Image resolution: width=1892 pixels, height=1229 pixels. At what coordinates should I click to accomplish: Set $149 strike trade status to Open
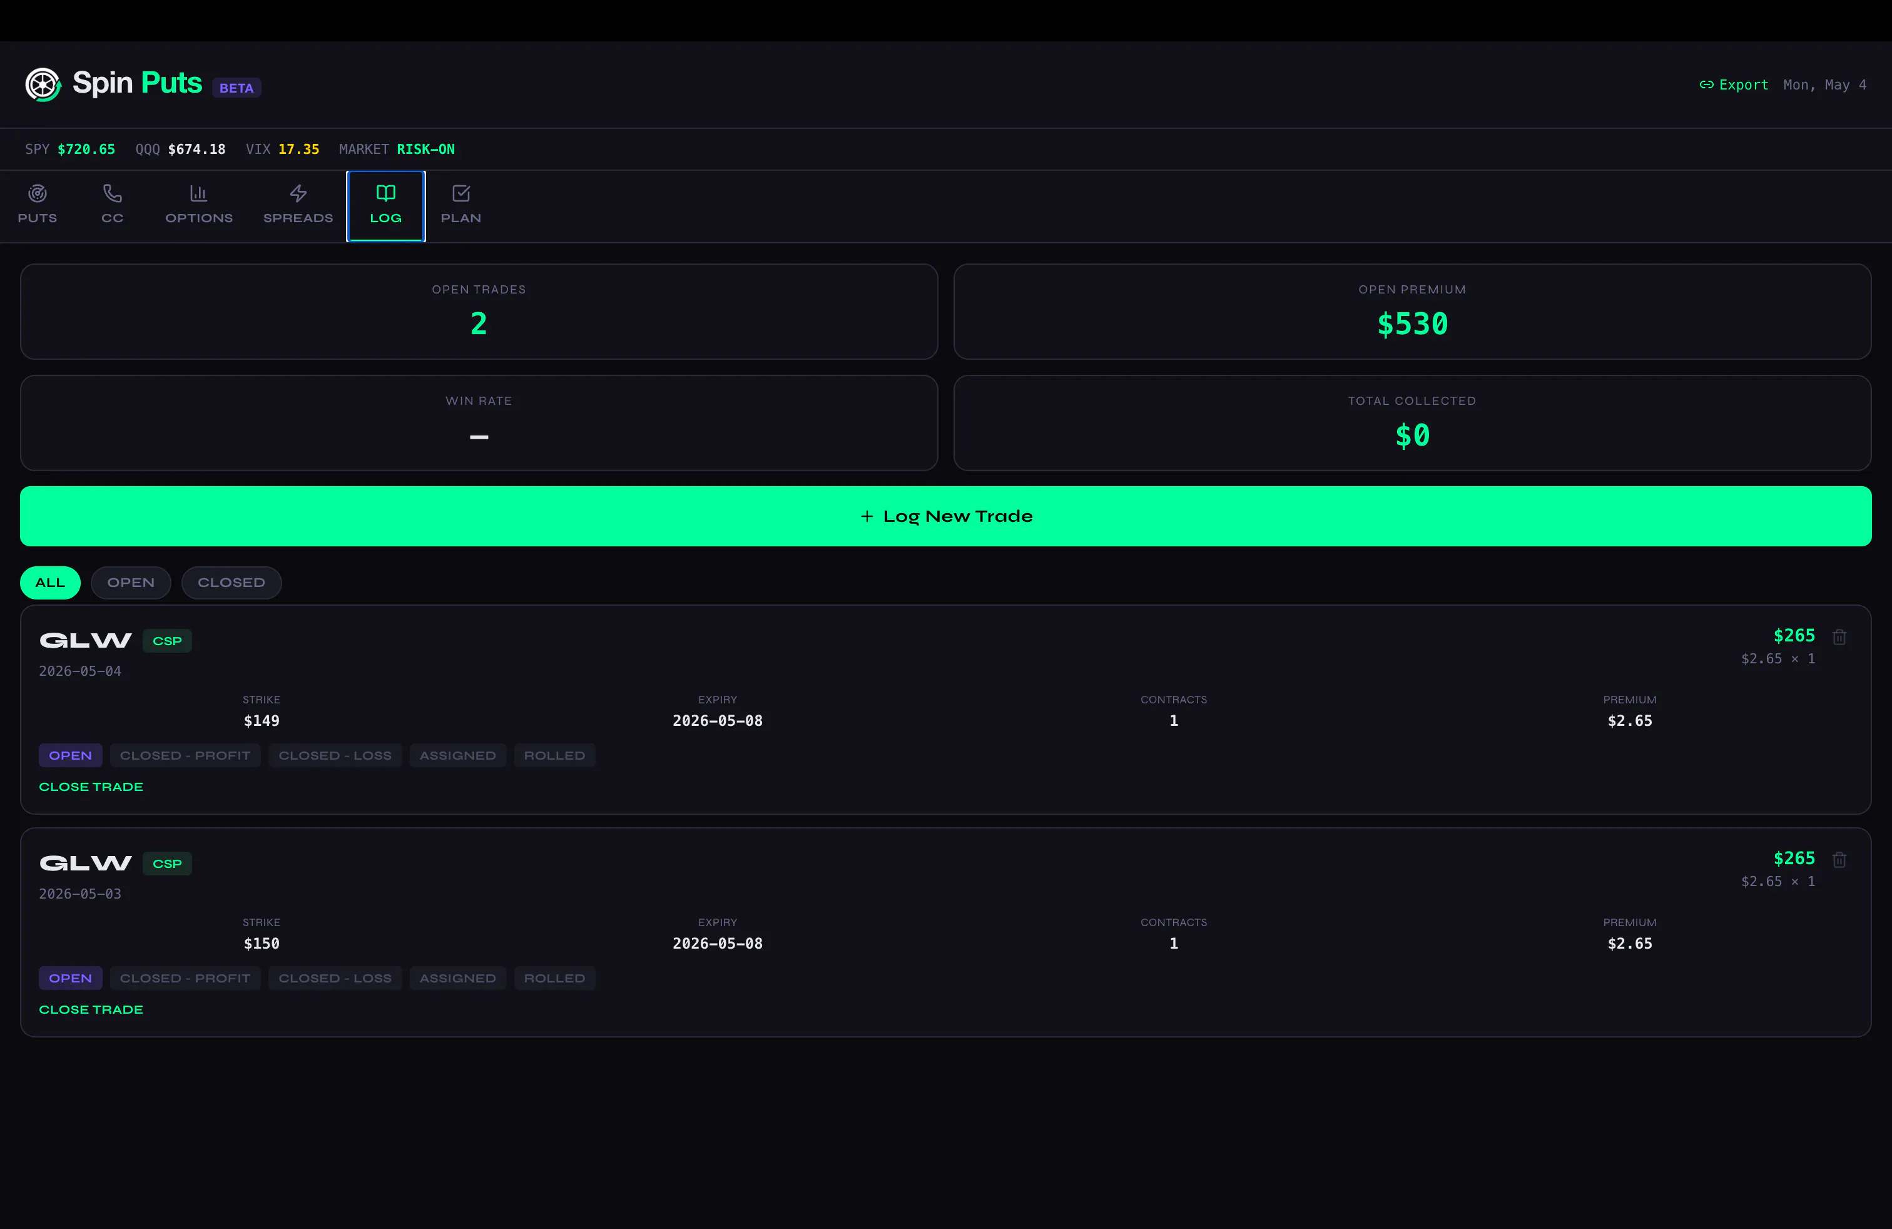coord(71,755)
